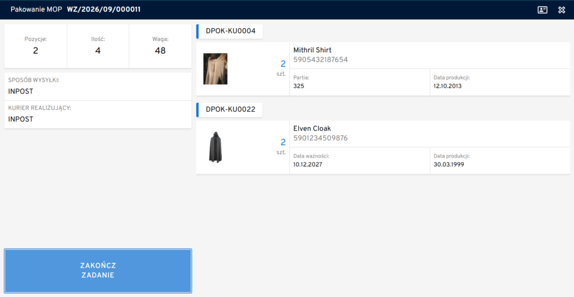The width and height of the screenshot is (574, 297).
Task: Click the Mithril Shirt product name
Action: click(x=312, y=50)
